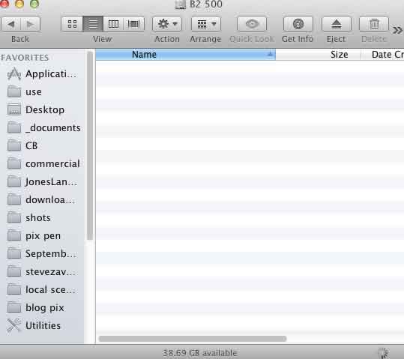The height and width of the screenshot is (359, 404).
Task: Click the Desktop icon in sidebar
Action: coord(14,109)
